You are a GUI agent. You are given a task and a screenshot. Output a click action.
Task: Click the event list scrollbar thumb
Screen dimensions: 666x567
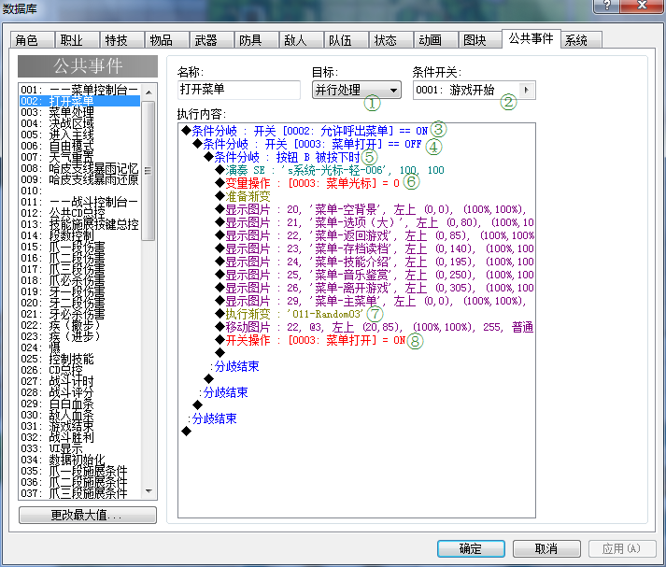(x=149, y=171)
